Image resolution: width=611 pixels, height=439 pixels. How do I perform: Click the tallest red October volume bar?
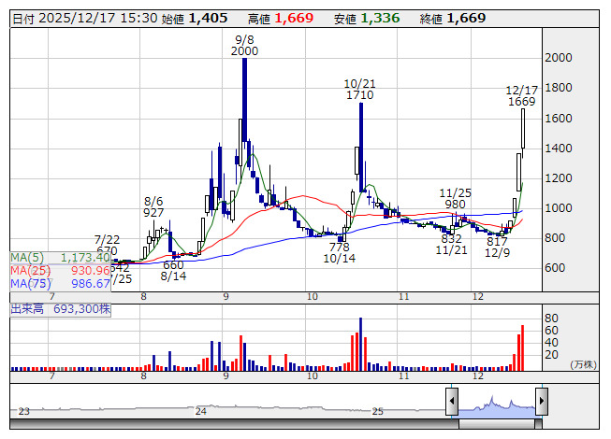pos(358,343)
